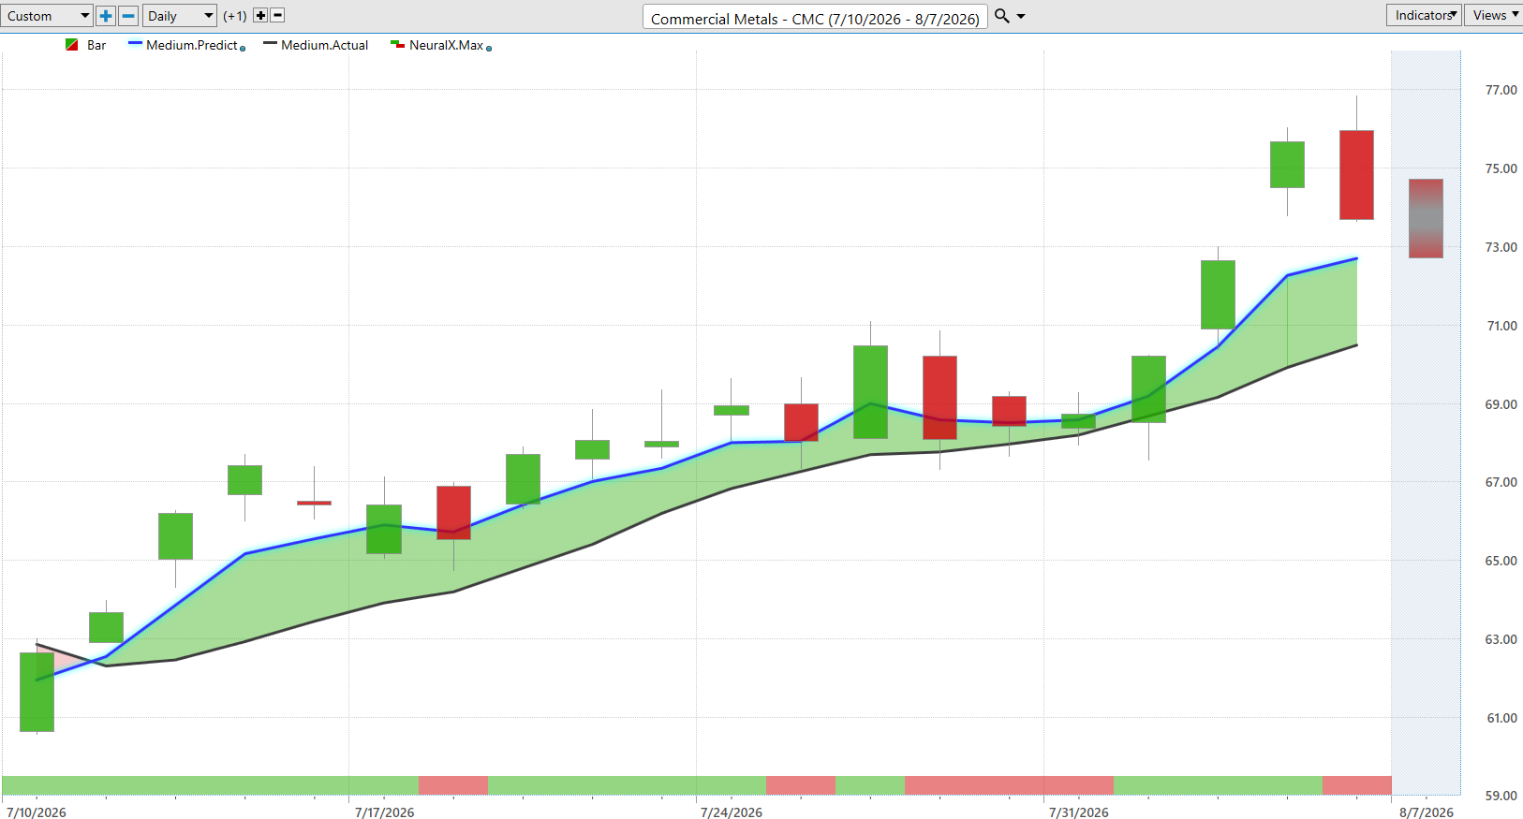Viewport: 1523px width, 819px height.
Task: Click the first green candle above 7/10/2026
Action: point(37,692)
